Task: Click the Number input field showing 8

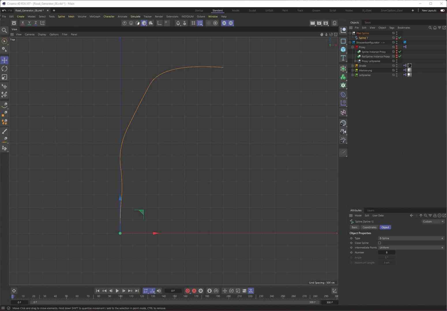Action: coord(387,252)
